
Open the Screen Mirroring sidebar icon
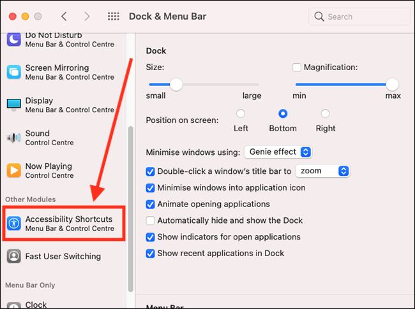(14, 72)
